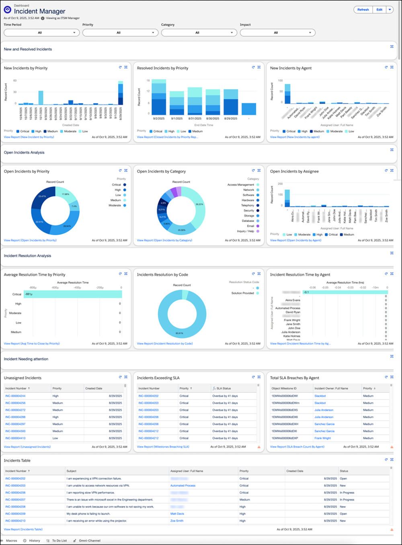Click the Refresh dashboard button
The width and height of the screenshot is (402, 545).
[363, 10]
